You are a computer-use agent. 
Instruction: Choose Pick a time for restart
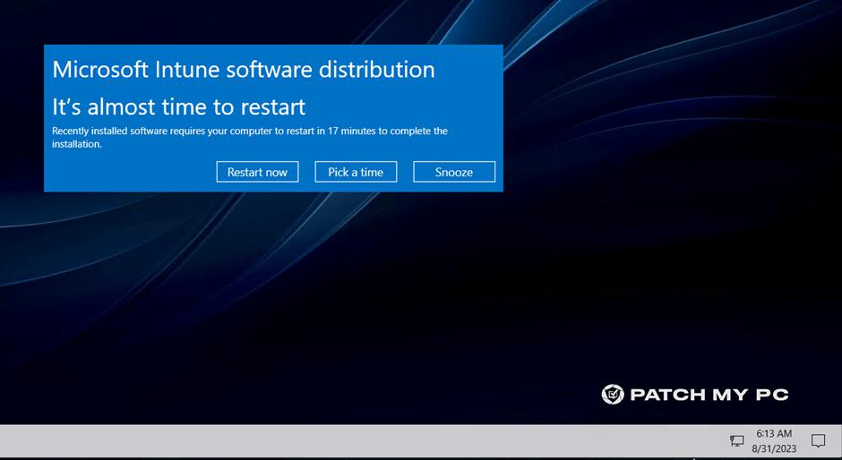(356, 172)
